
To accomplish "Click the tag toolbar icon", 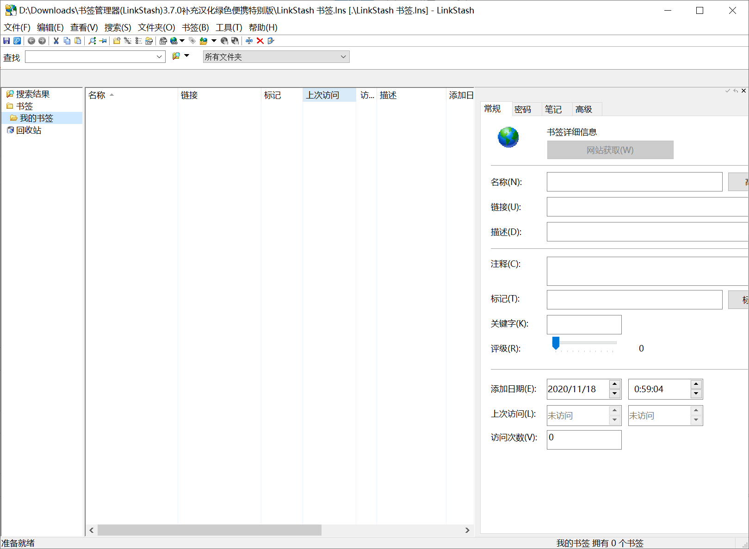I will pyautogui.click(x=192, y=41).
